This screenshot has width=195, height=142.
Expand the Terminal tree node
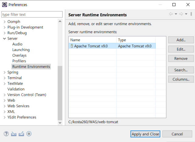pos(5,78)
